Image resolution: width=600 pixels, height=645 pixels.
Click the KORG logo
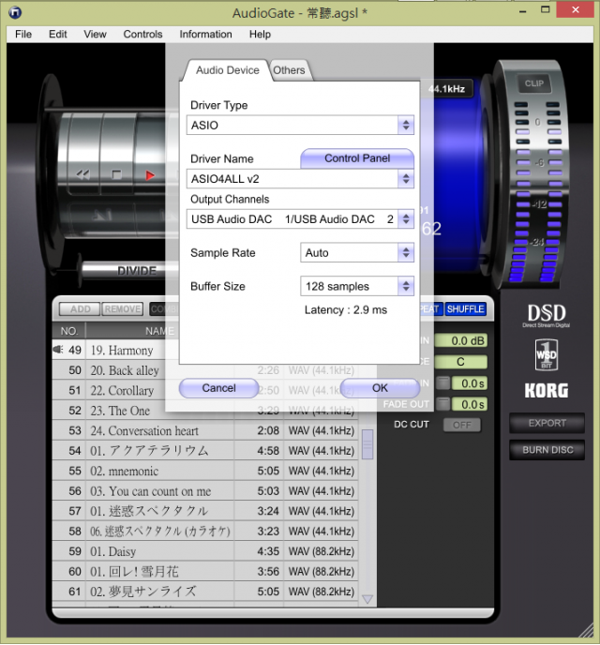[x=547, y=390]
